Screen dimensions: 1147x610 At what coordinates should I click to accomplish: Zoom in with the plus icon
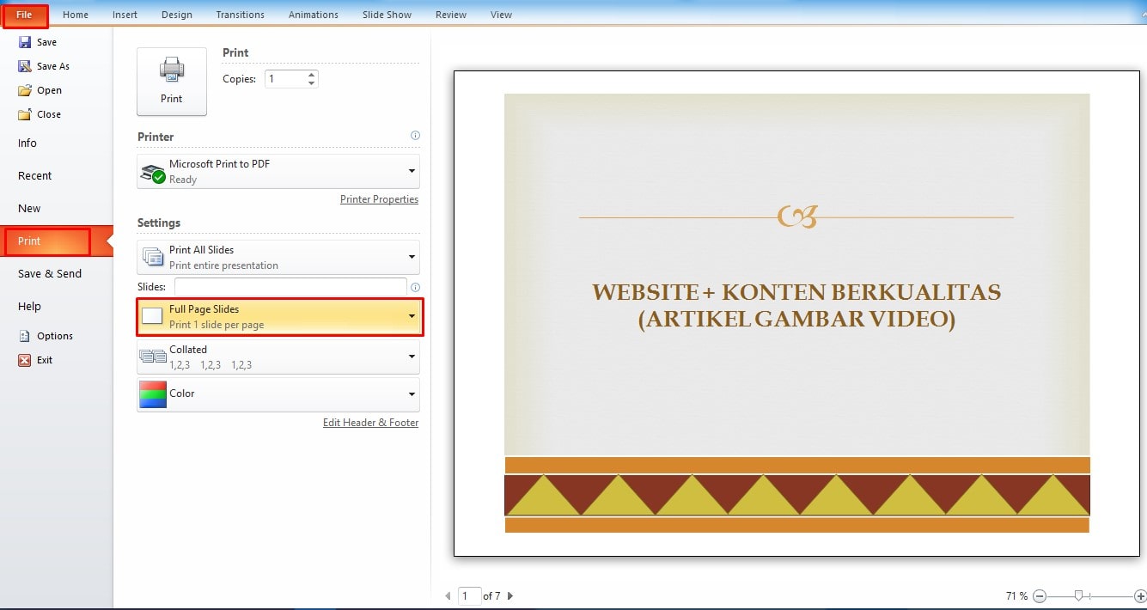tap(1140, 596)
